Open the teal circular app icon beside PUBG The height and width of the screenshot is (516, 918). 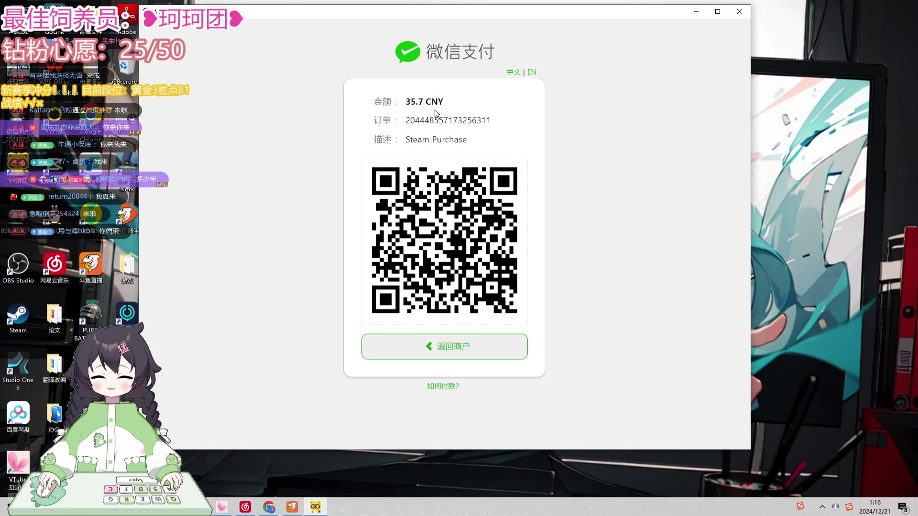127,313
